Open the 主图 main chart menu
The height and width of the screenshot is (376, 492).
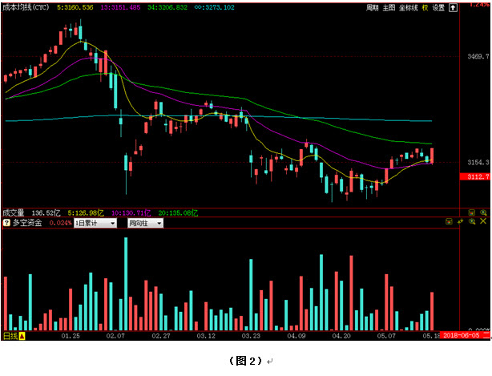tap(389, 7)
